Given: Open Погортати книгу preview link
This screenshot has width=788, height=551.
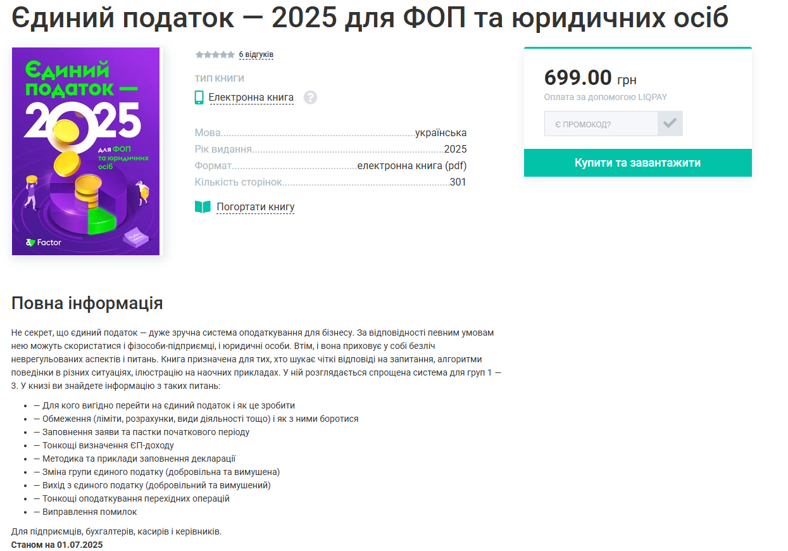Looking at the screenshot, I should coord(256,207).
